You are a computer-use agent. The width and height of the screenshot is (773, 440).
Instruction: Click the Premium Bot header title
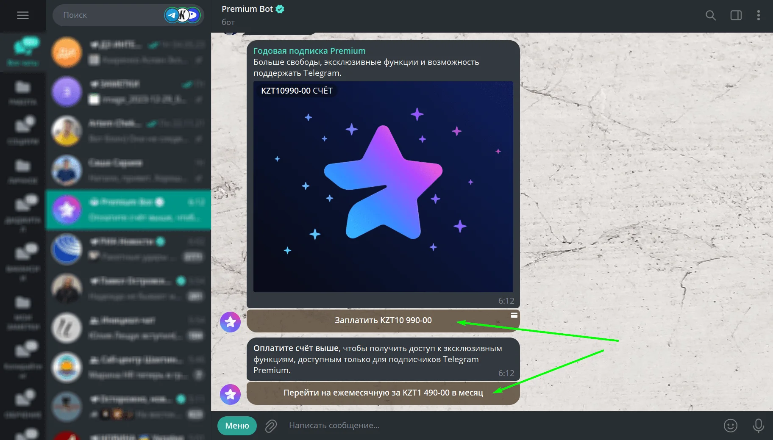point(247,9)
